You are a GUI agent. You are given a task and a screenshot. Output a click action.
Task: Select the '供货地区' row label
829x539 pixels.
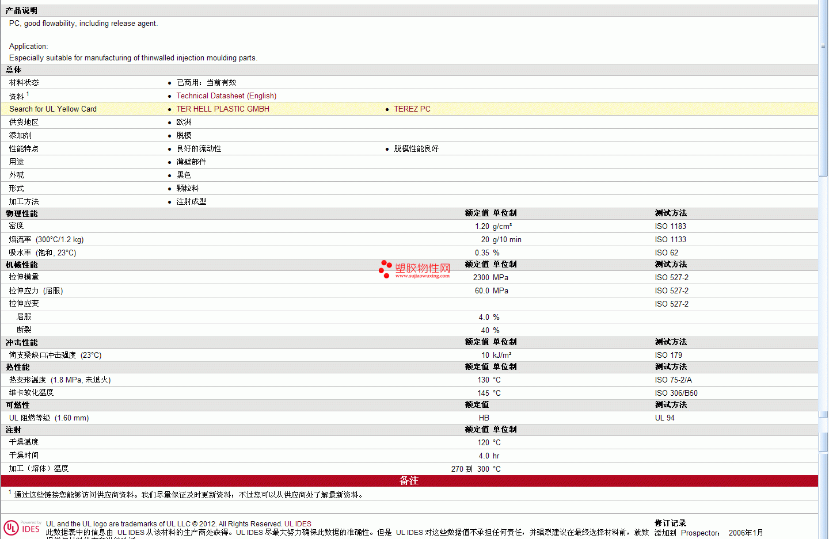24,123
